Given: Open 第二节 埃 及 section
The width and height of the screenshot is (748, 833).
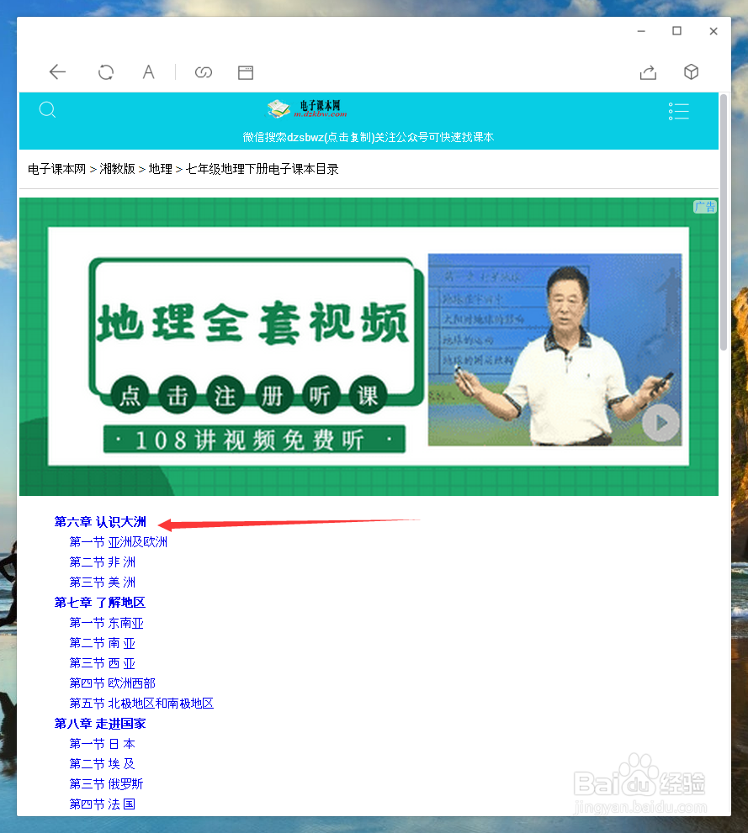Looking at the screenshot, I should (103, 764).
